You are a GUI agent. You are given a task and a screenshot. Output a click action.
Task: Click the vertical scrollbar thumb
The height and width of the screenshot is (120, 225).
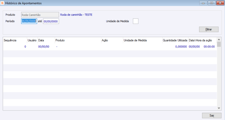(x=219, y=44)
